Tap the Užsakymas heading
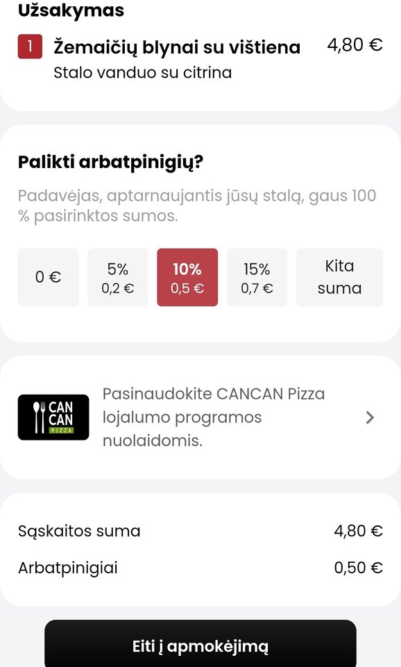The image size is (401, 667). (71, 10)
